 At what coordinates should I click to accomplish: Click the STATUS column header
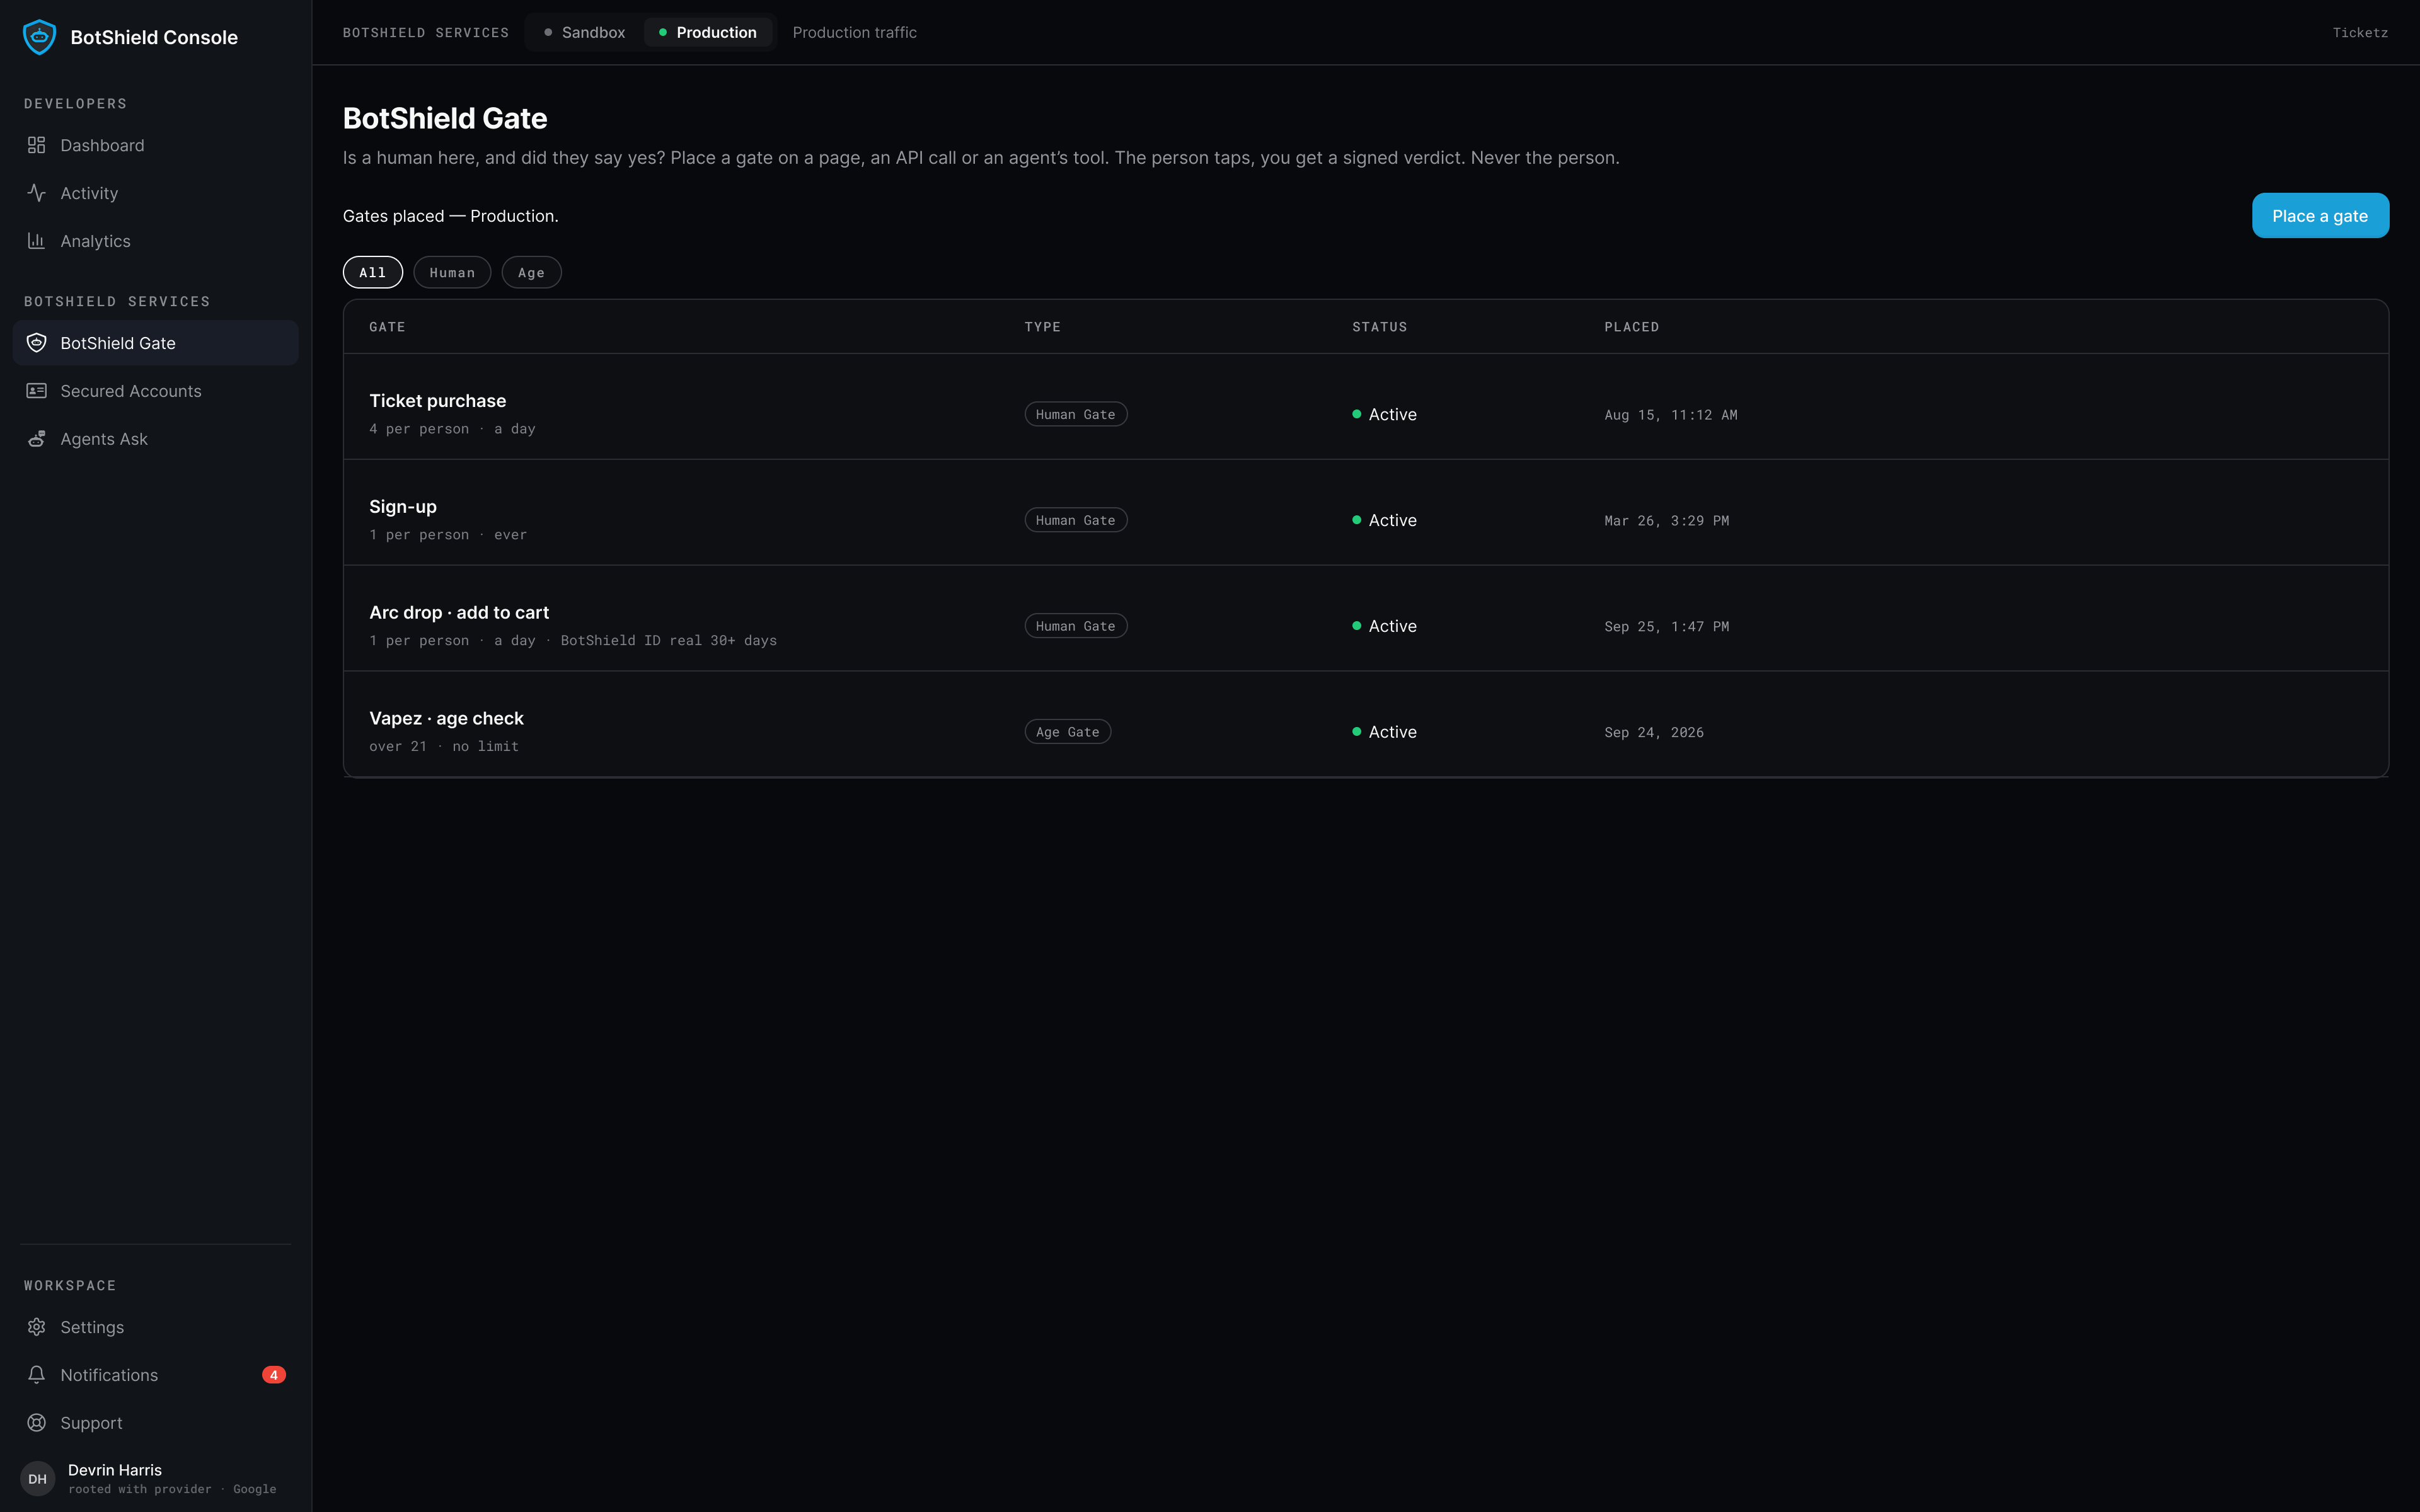coord(1380,327)
